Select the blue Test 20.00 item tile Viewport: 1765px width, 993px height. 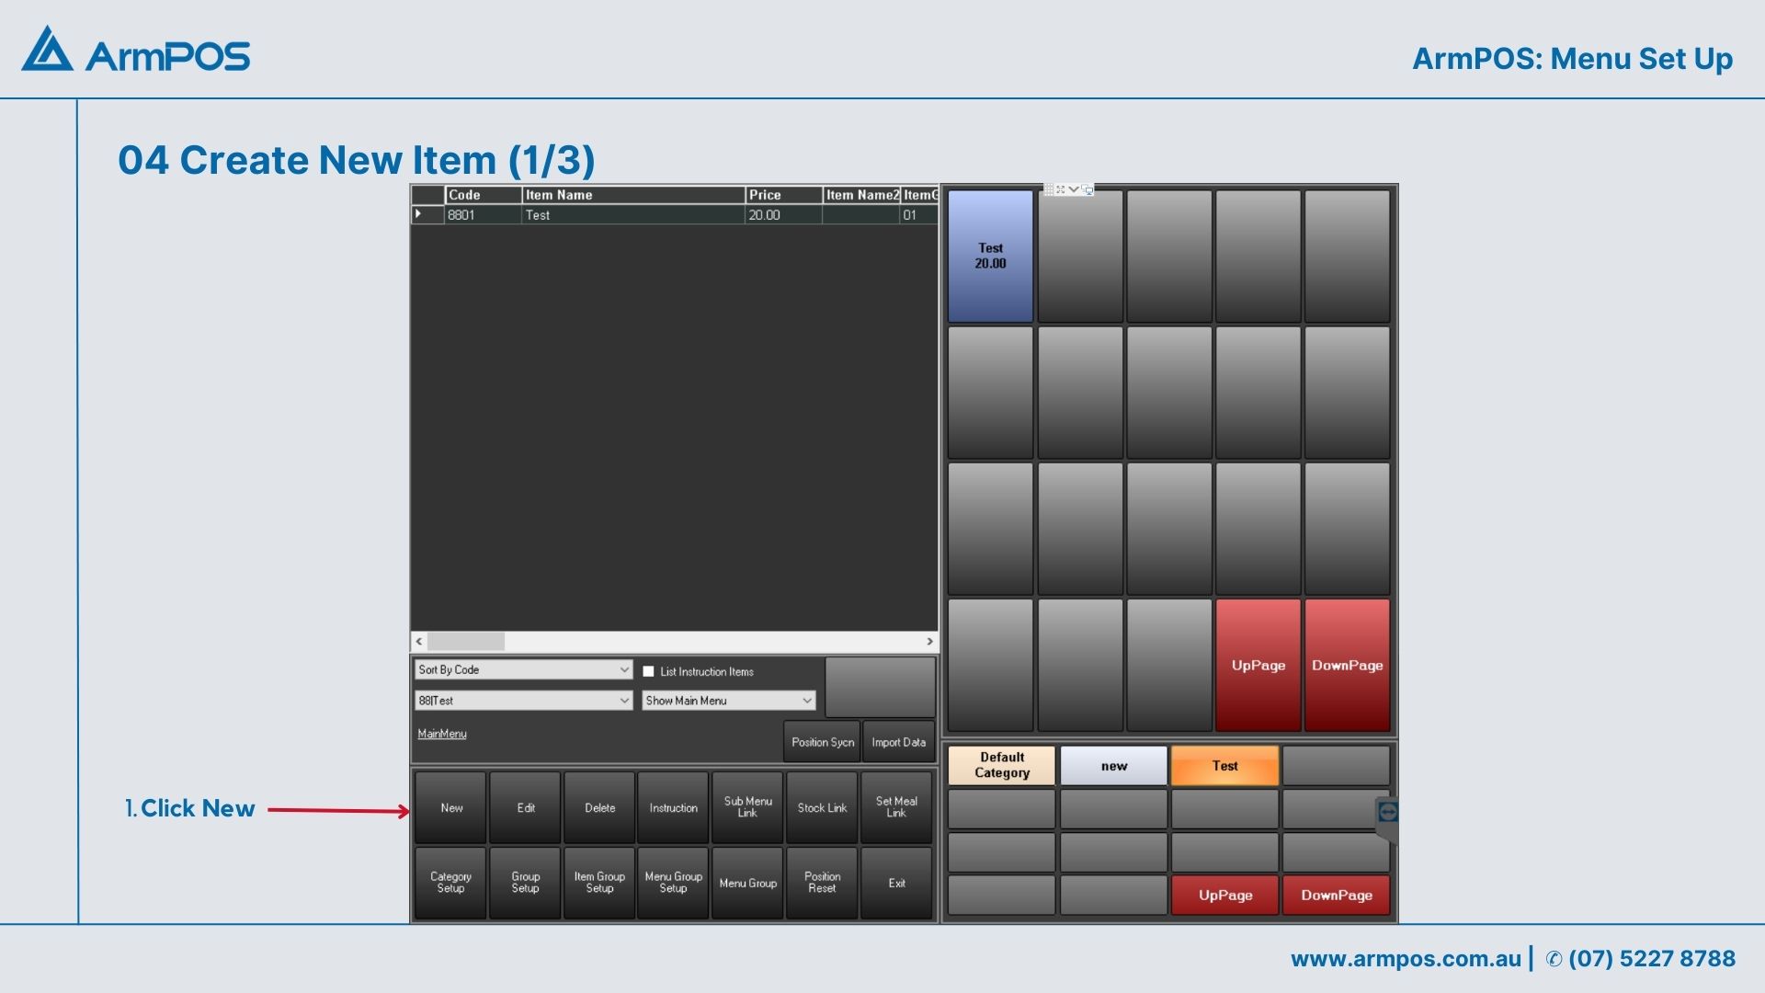coord(990,257)
